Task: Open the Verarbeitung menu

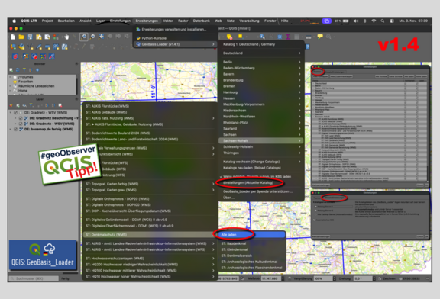Action: pyautogui.click(x=249, y=21)
